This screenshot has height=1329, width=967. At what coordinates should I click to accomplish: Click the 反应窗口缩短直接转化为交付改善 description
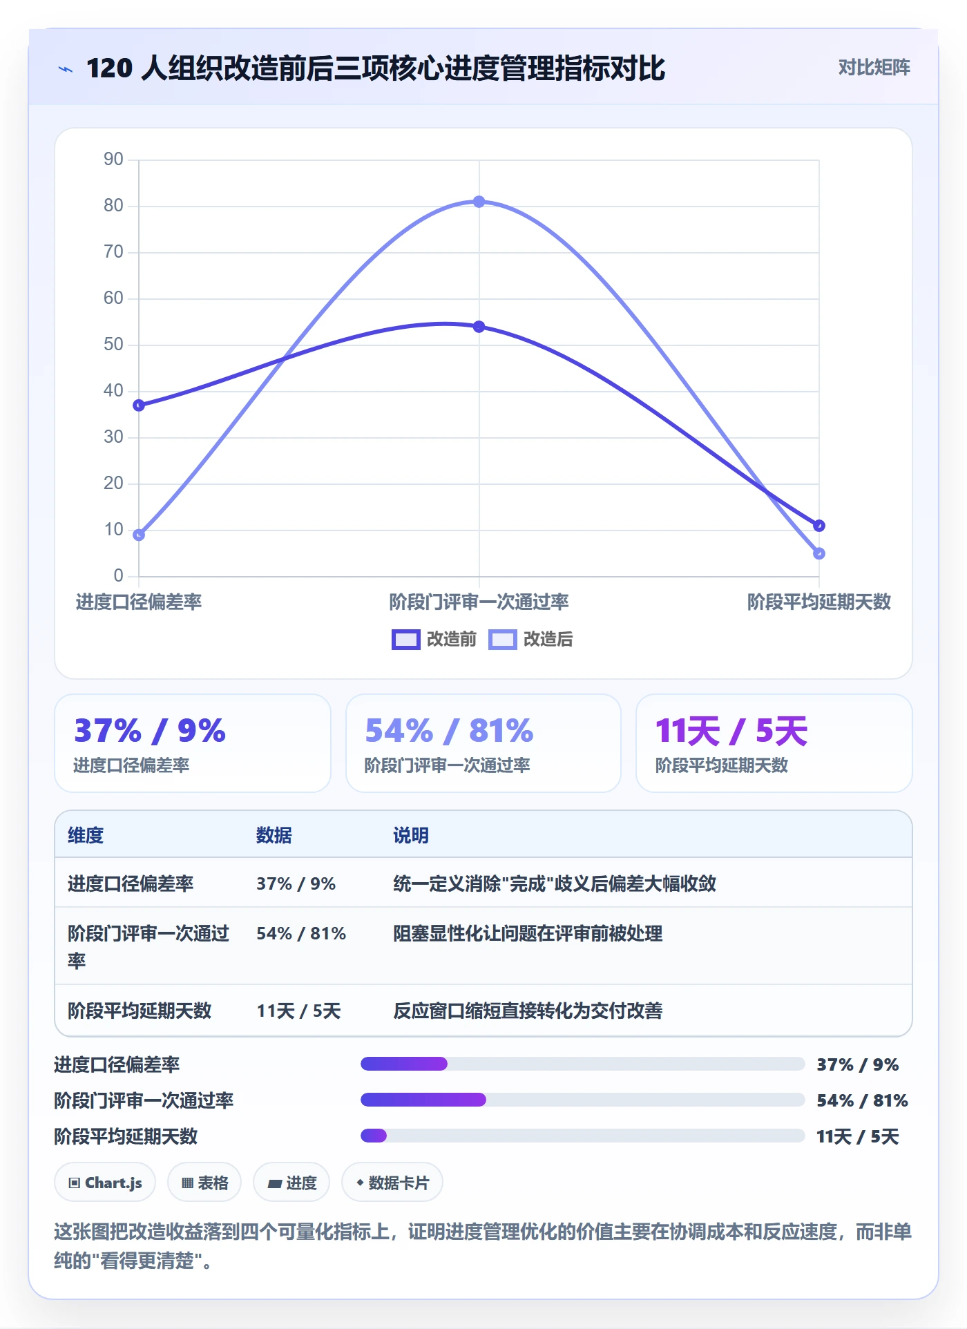pos(528,1011)
